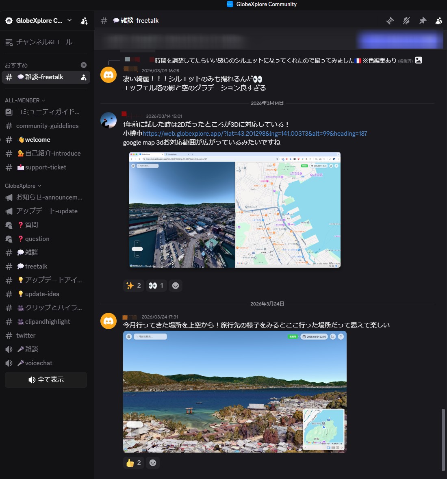Add a reaction below the Miyajima image
Viewport: 447px width, 479px height.
coord(153,463)
